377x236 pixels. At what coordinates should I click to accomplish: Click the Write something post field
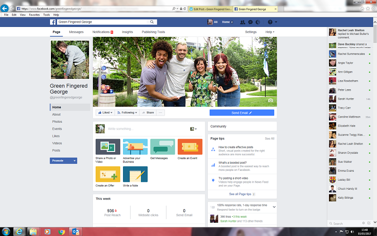pyautogui.click(x=141, y=129)
